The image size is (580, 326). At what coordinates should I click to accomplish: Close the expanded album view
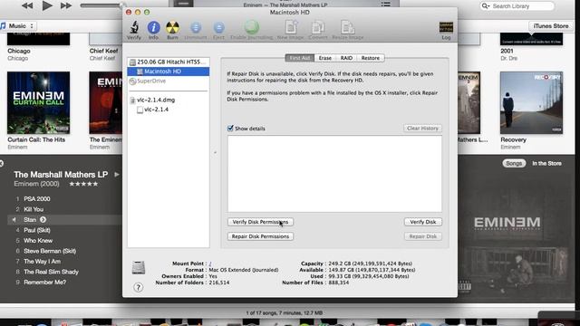pos(2,163)
